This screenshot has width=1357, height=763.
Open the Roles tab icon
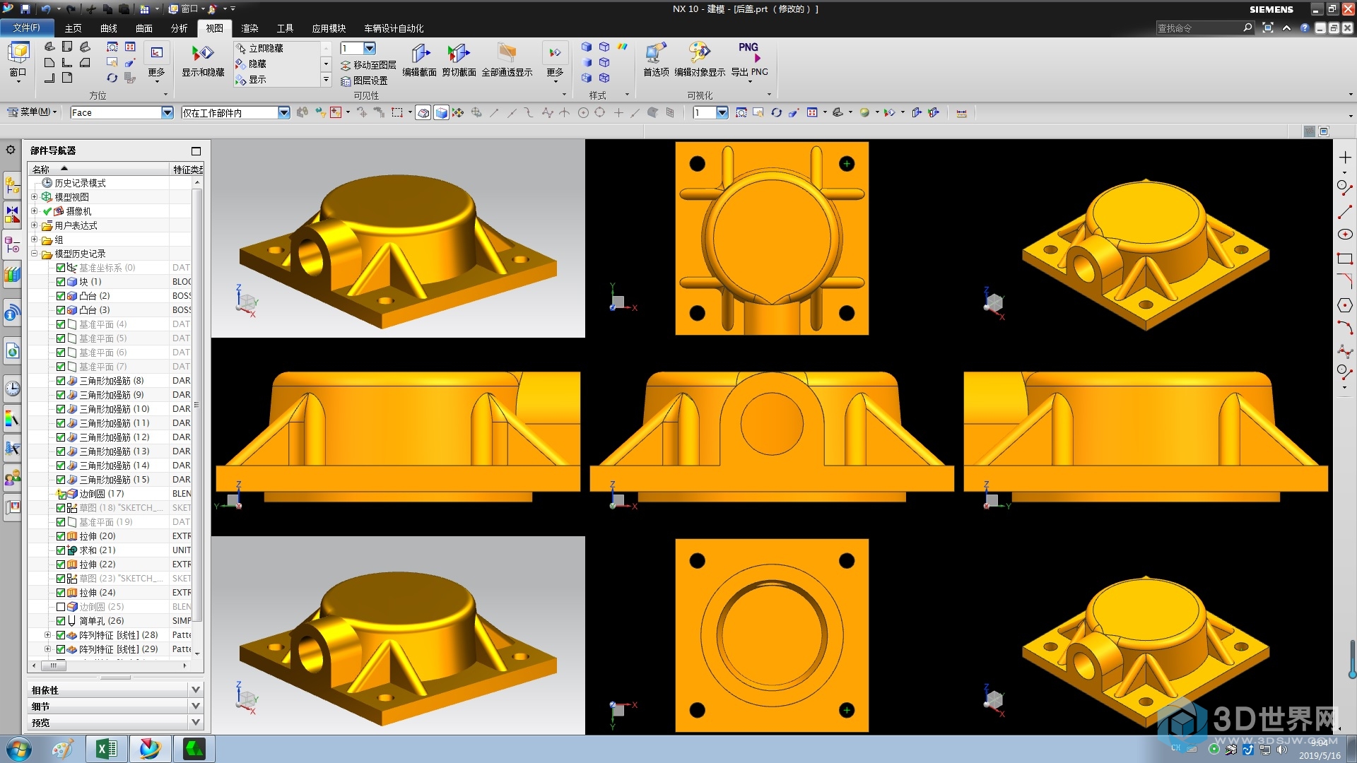[12, 479]
